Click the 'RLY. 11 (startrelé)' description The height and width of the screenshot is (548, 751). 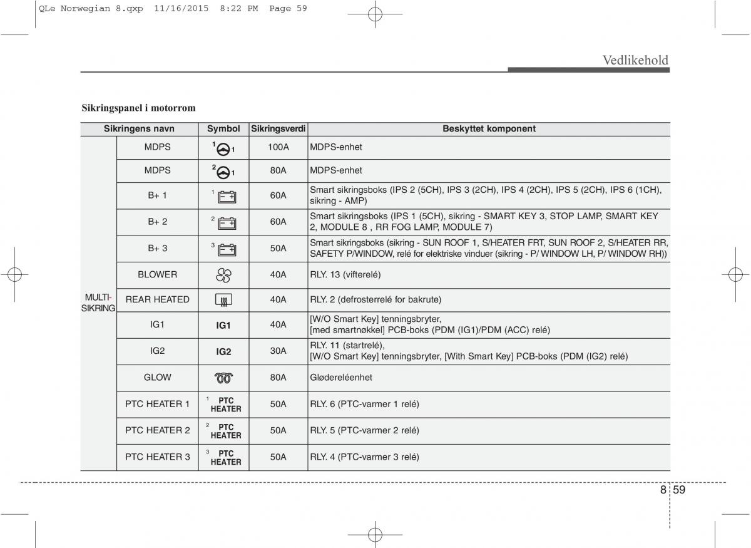[x=347, y=346]
